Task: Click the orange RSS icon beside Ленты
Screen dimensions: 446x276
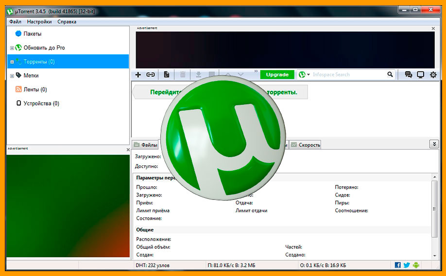Action: coord(18,89)
